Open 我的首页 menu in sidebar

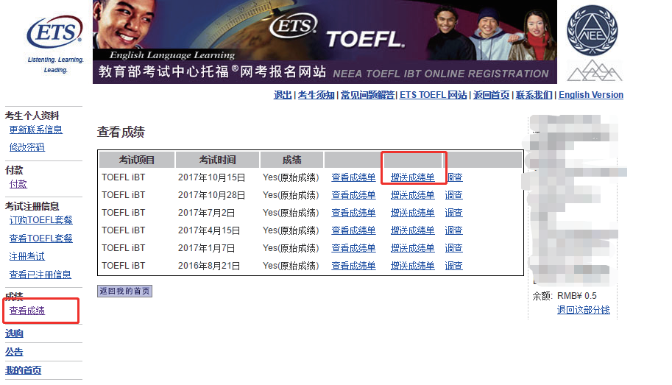point(23,370)
